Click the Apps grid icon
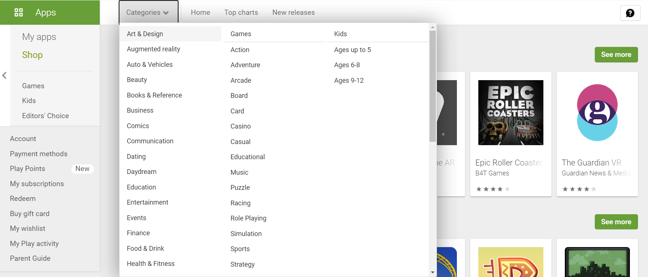 pyautogui.click(x=18, y=13)
